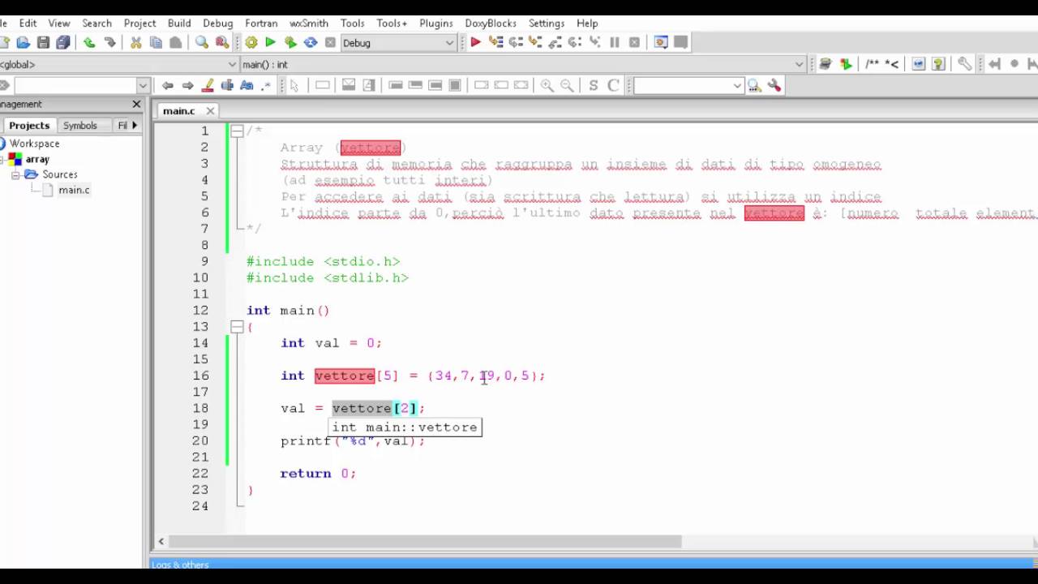
Task: Click the Match case Aa icon
Action: [247, 86]
